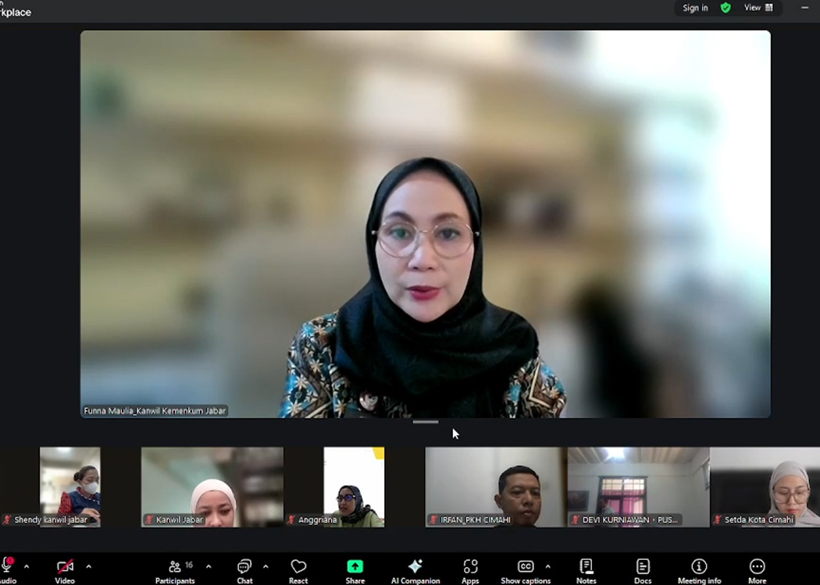Expand the Participants options arrow
820x585 pixels.
(x=209, y=566)
